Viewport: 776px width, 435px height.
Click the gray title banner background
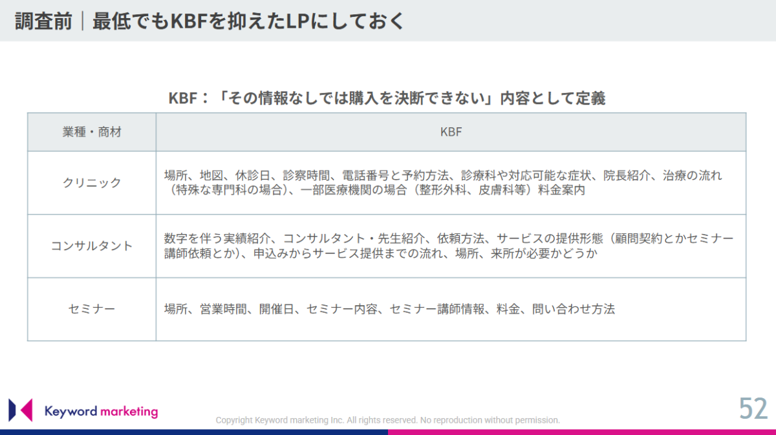(x=582, y=21)
